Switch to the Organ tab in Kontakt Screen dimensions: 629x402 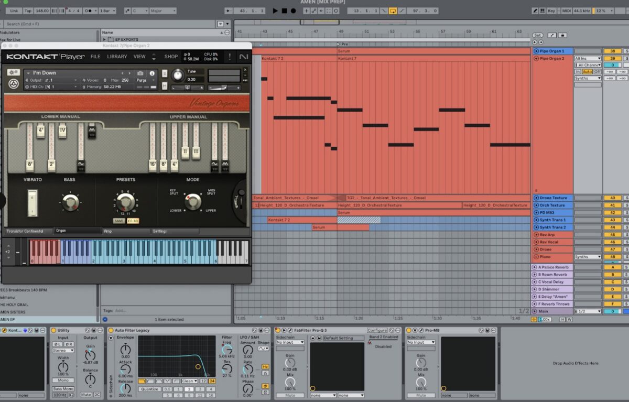(x=78, y=231)
